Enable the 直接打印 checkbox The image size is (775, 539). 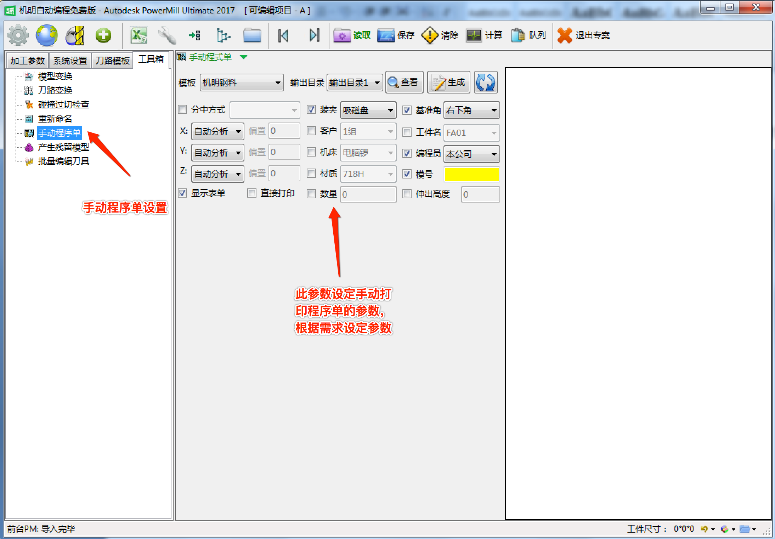point(252,193)
